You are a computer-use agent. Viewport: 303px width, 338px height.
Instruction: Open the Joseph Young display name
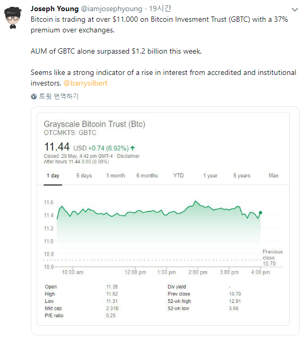pyautogui.click(x=55, y=9)
